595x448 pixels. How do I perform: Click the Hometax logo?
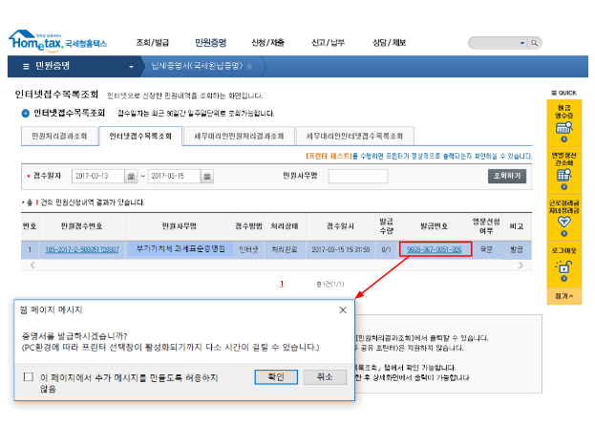(57, 41)
